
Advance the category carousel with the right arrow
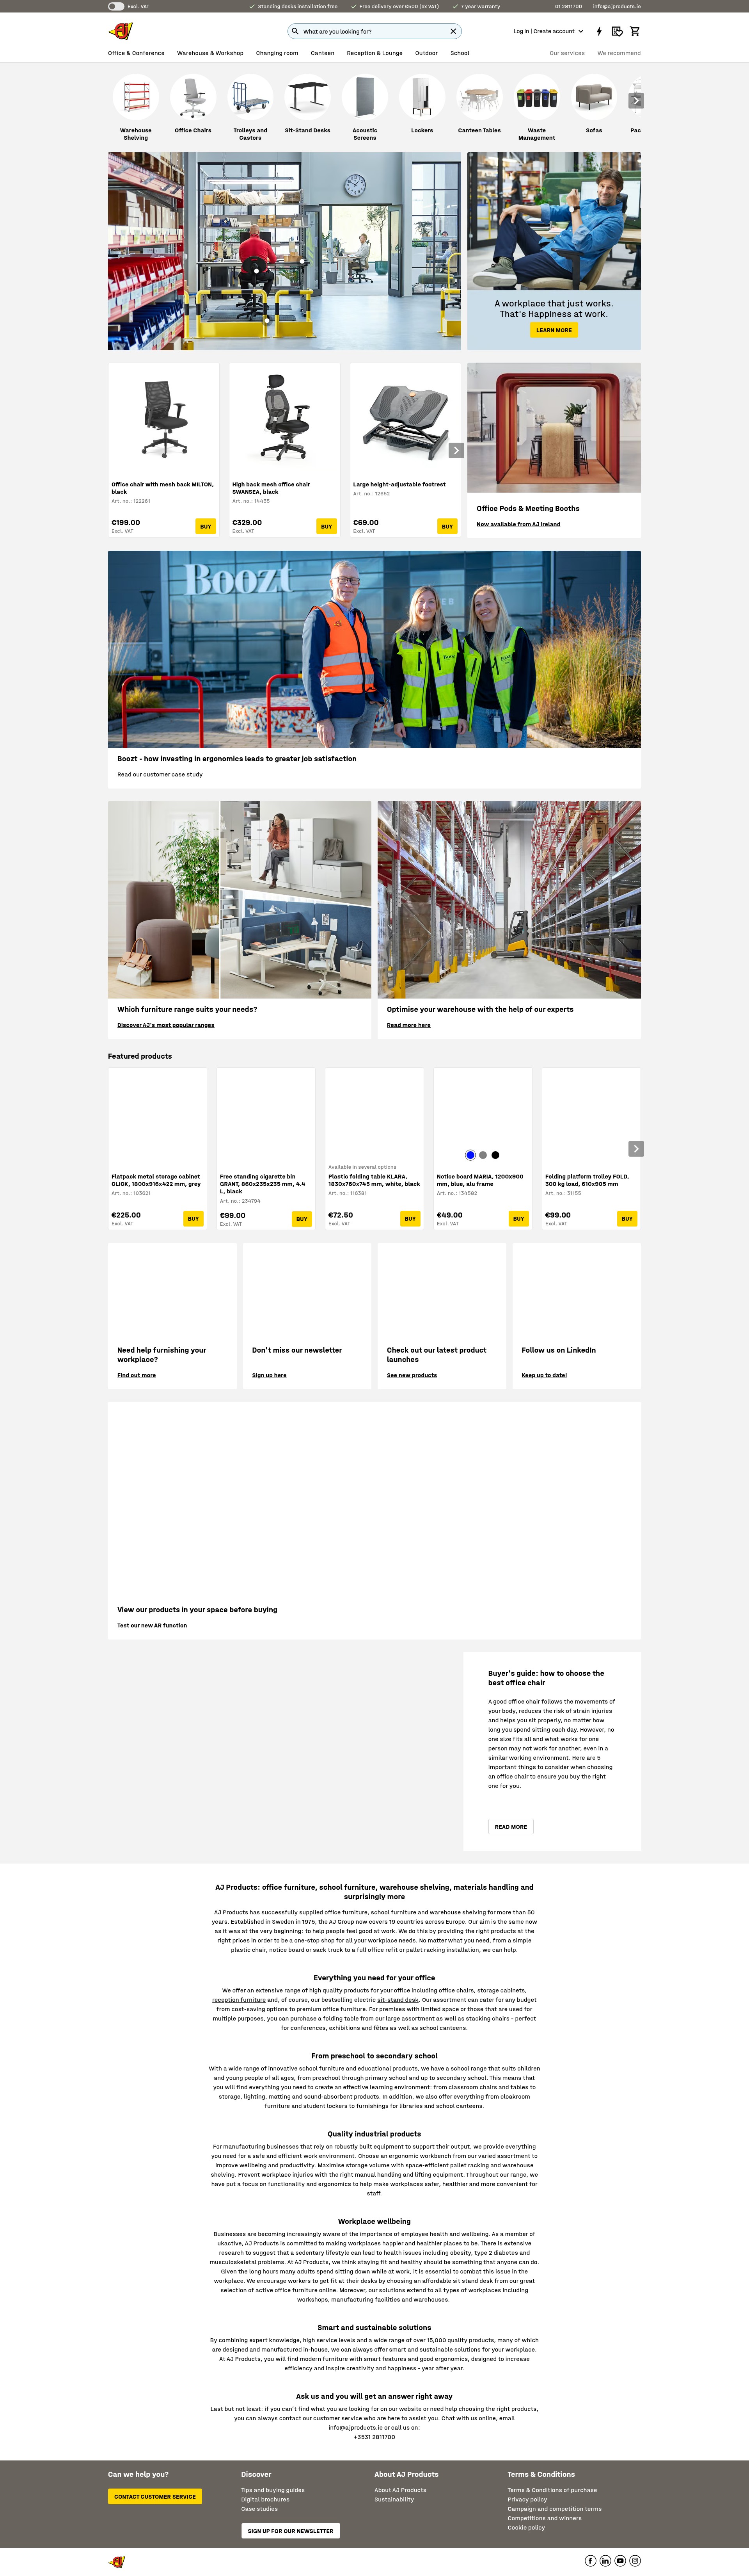[x=636, y=101]
